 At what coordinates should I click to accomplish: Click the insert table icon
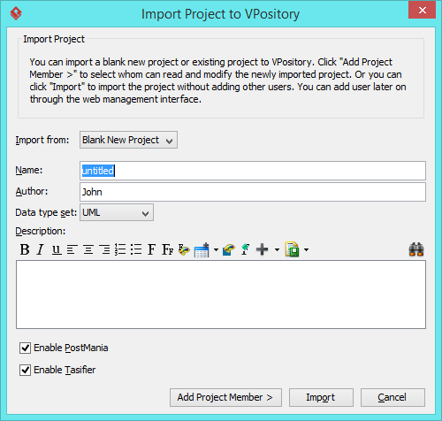[x=202, y=250]
